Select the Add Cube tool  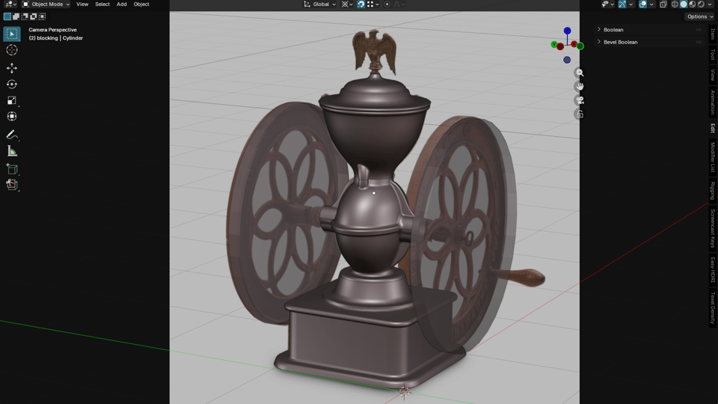[12, 169]
